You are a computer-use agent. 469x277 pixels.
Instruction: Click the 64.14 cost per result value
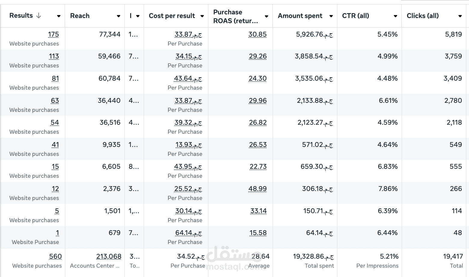pos(189,233)
